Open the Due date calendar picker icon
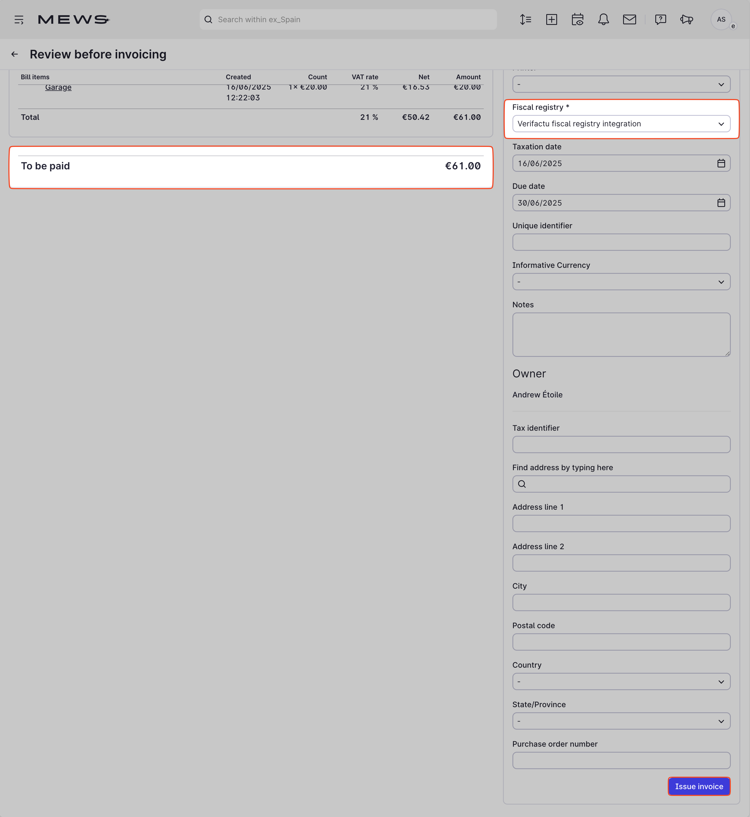The width and height of the screenshot is (750, 817). [x=721, y=203]
